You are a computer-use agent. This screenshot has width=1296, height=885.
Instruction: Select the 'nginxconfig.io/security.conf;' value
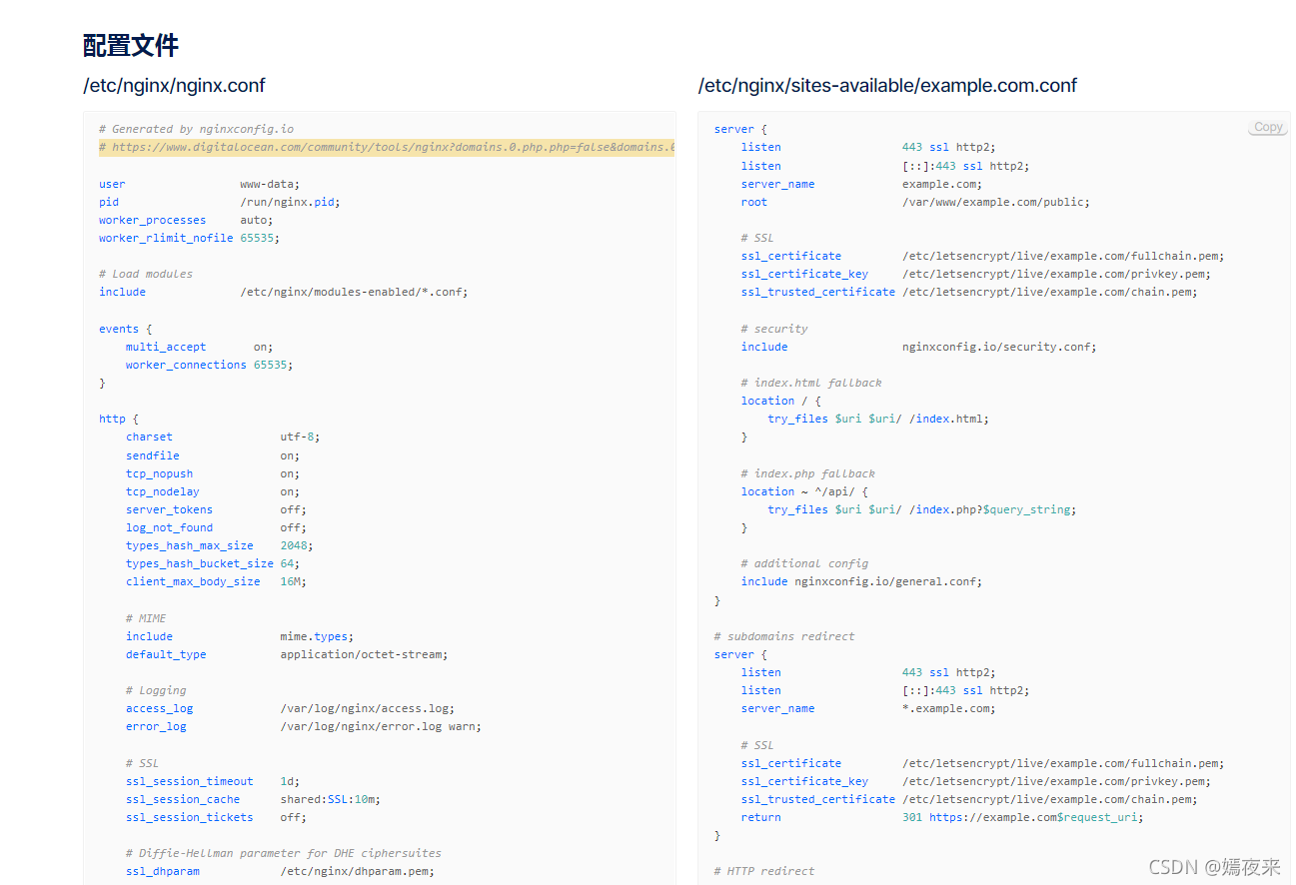pyautogui.click(x=999, y=347)
